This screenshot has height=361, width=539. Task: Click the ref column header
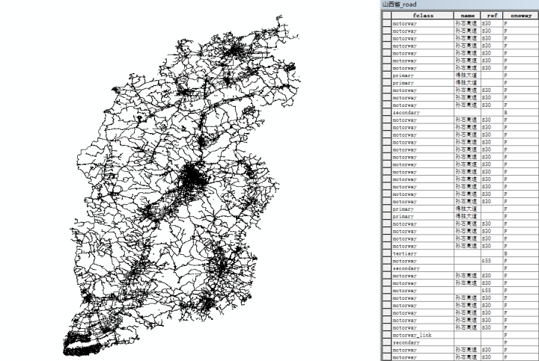[x=492, y=16]
